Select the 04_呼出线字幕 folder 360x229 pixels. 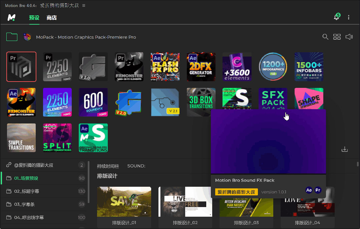[44, 217]
